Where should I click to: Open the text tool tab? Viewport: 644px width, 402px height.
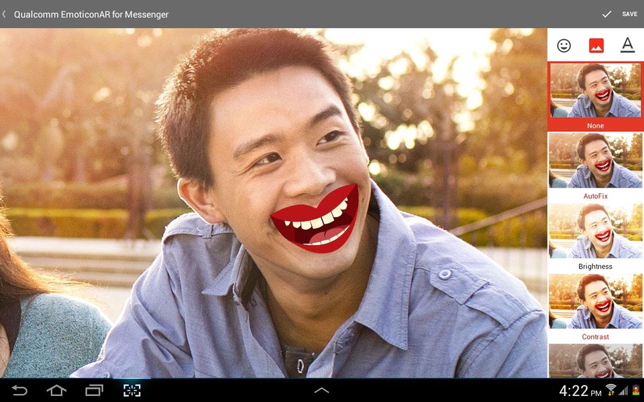tap(627, 45)
